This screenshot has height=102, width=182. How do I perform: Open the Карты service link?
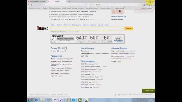click(53, 25)
